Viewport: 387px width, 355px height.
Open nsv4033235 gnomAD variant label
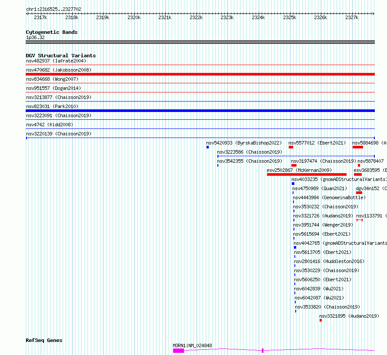(339, 179)
